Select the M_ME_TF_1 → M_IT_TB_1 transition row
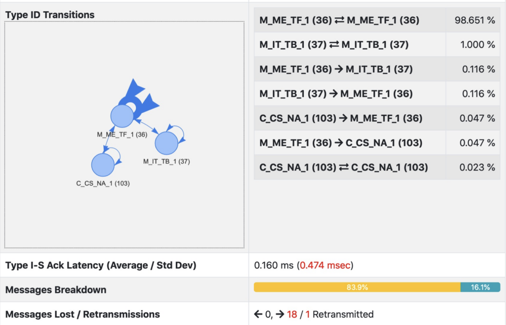 [x=377, y=69]
